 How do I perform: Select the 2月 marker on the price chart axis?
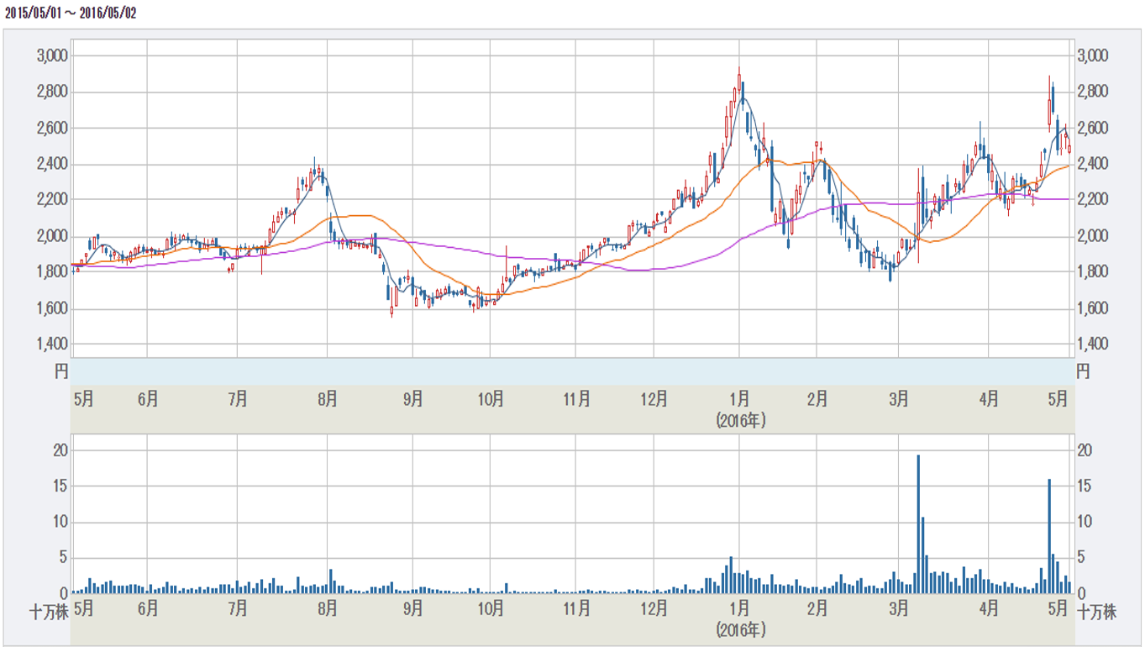817,398
